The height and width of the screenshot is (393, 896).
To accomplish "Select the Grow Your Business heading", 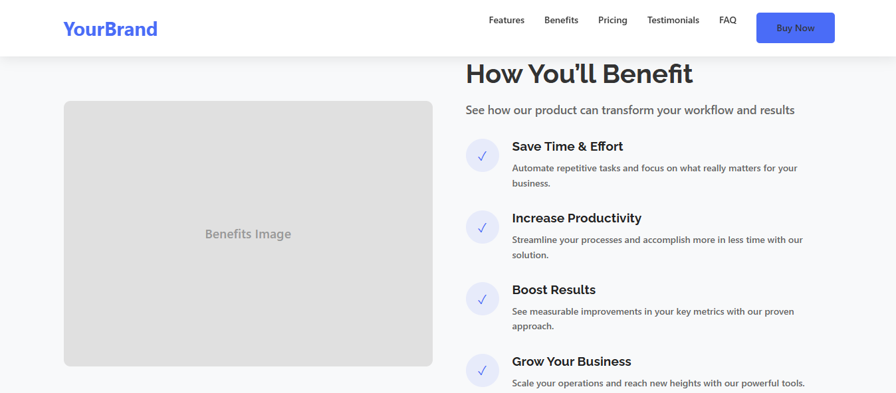I will (x=571, y=361).
